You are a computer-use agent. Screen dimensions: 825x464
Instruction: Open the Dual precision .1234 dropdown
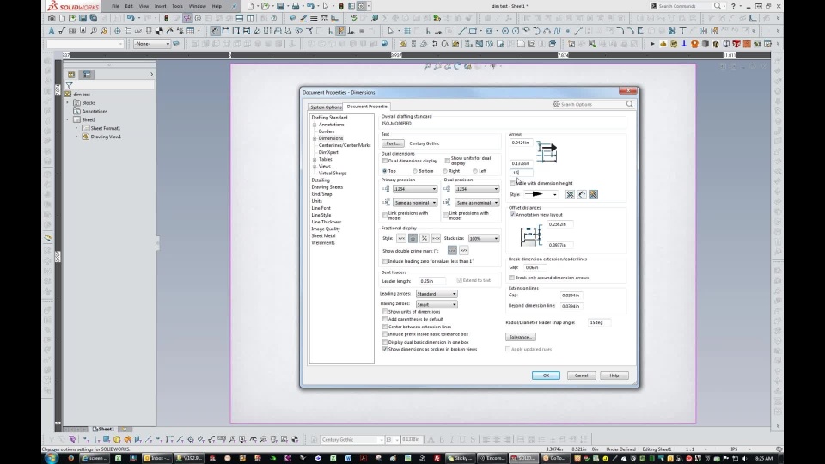[x=477, y=189]
